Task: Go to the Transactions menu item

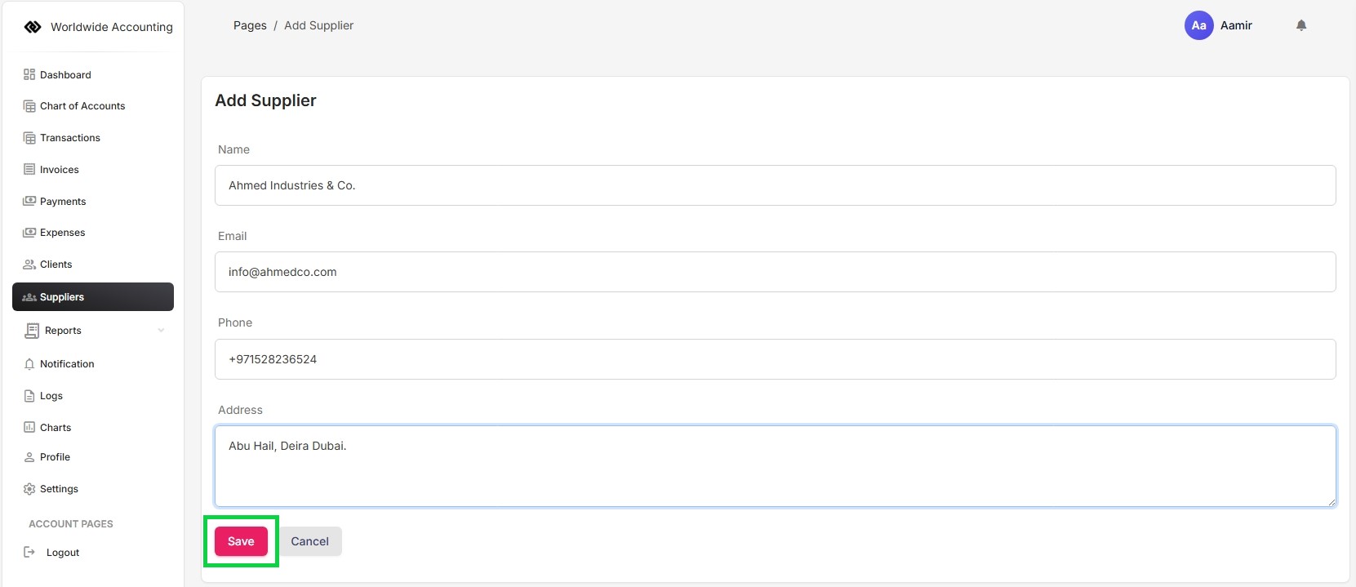Action: [70, 138]
